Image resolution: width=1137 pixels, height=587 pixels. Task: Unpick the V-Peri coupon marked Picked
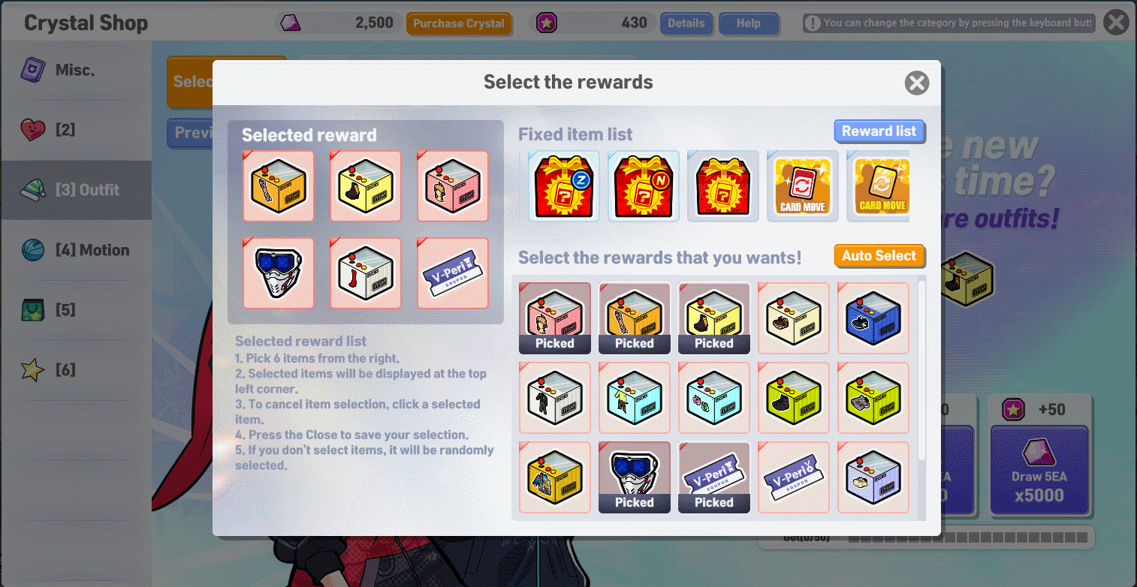click(x=714, y=477)
